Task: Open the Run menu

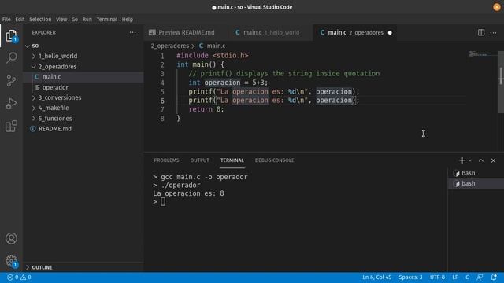Action: coord(87,19)
